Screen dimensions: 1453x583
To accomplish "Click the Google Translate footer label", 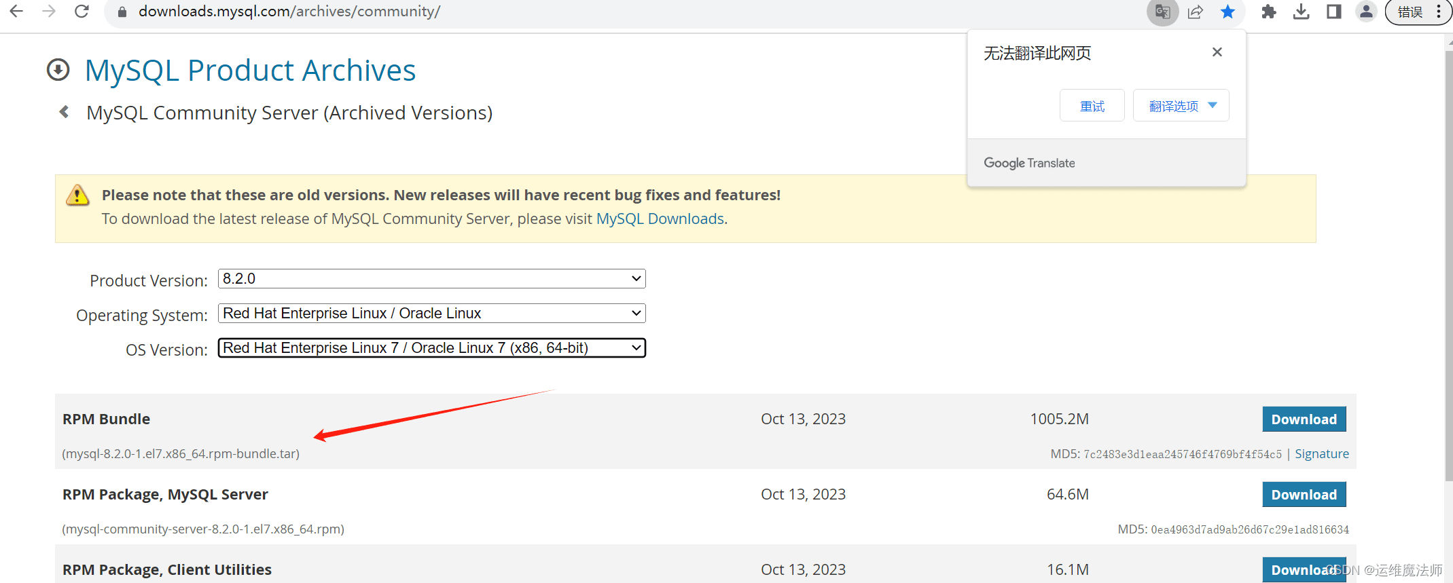I will [x=1029, y=163].
